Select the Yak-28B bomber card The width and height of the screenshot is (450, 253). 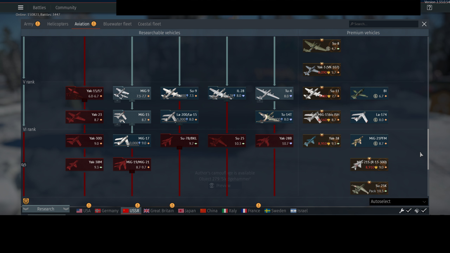274,141
